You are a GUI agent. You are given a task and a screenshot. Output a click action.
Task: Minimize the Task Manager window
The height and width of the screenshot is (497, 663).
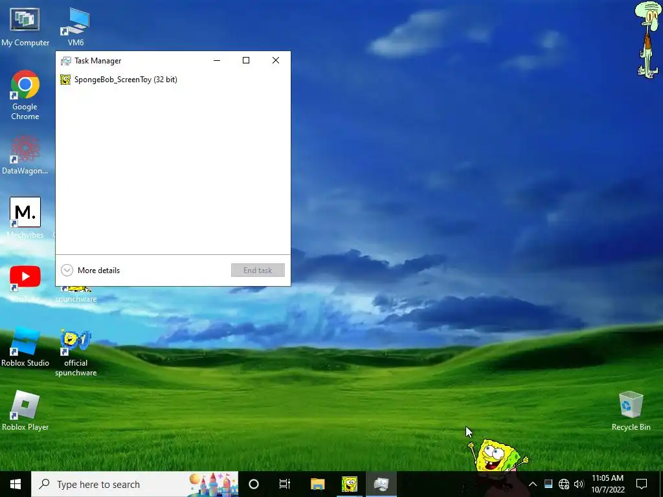217,60
